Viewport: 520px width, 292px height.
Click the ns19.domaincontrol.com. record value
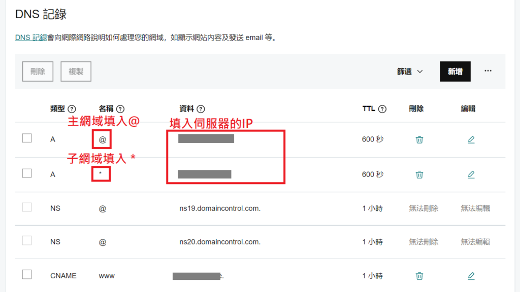[x=216, y=208]
